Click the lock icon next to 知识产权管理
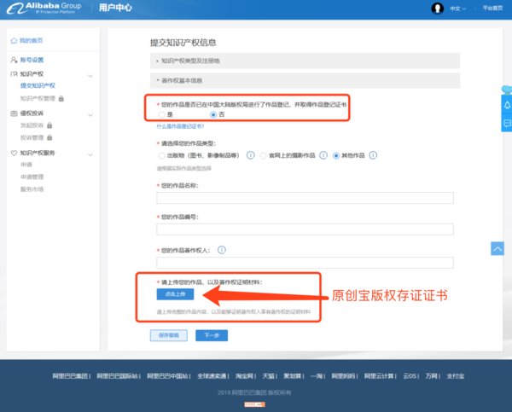512x412 pixels. [61, 98]
